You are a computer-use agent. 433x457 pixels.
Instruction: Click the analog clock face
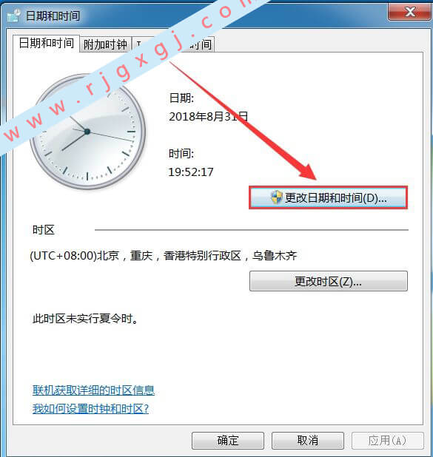point(87,132)
